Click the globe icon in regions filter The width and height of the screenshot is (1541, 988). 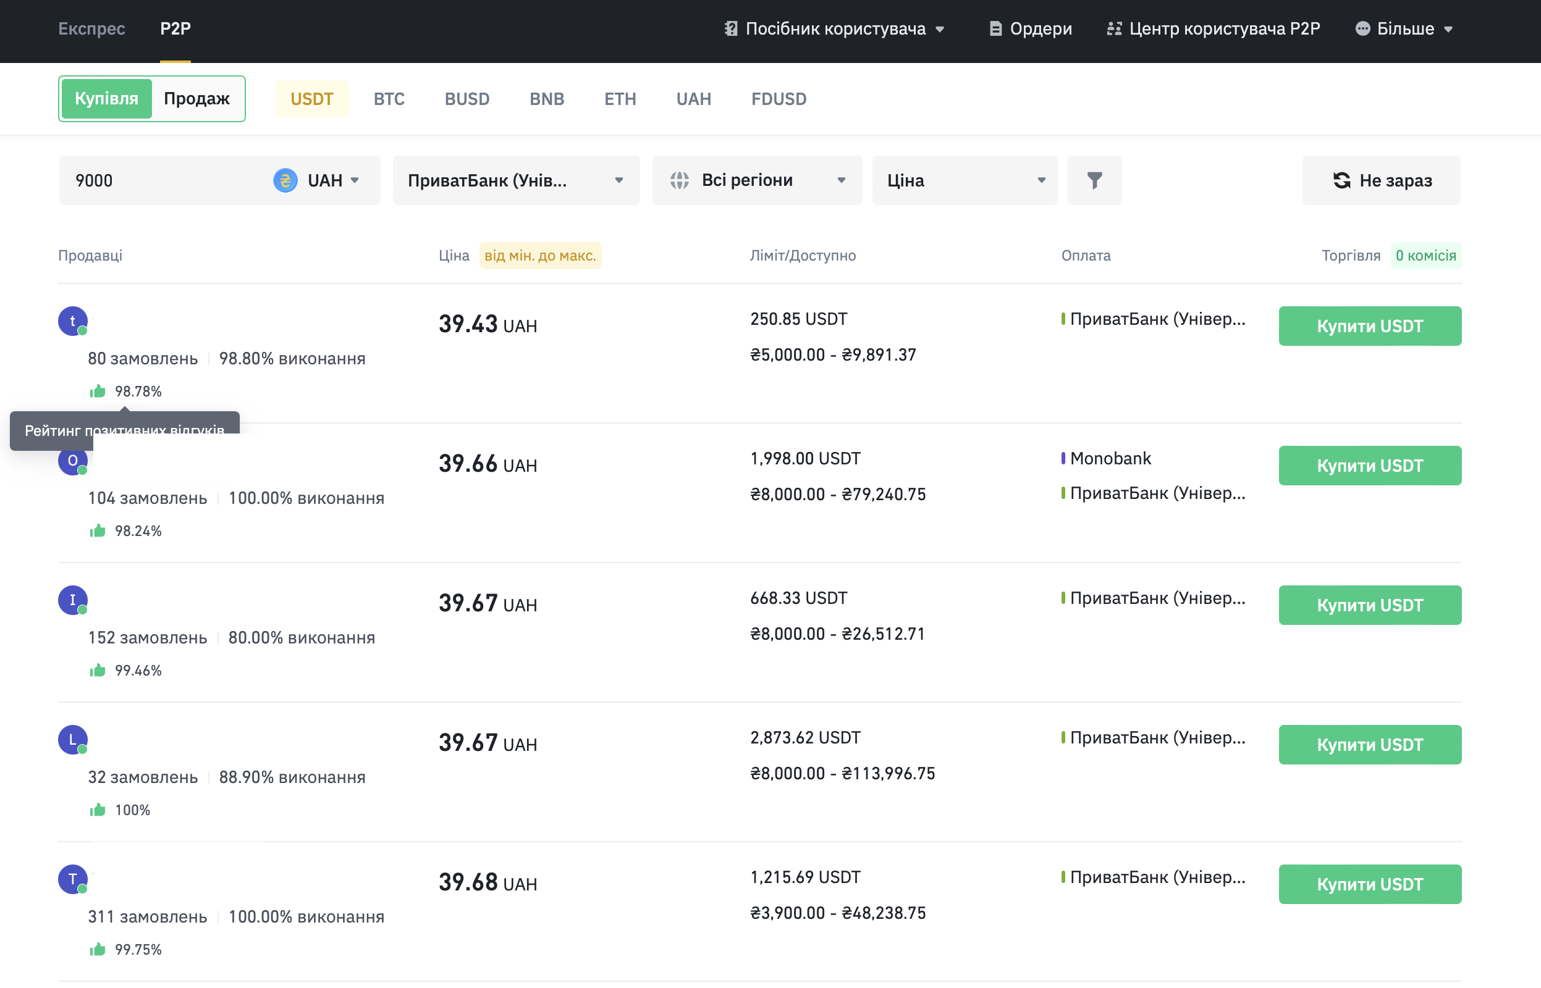(679, 180)
